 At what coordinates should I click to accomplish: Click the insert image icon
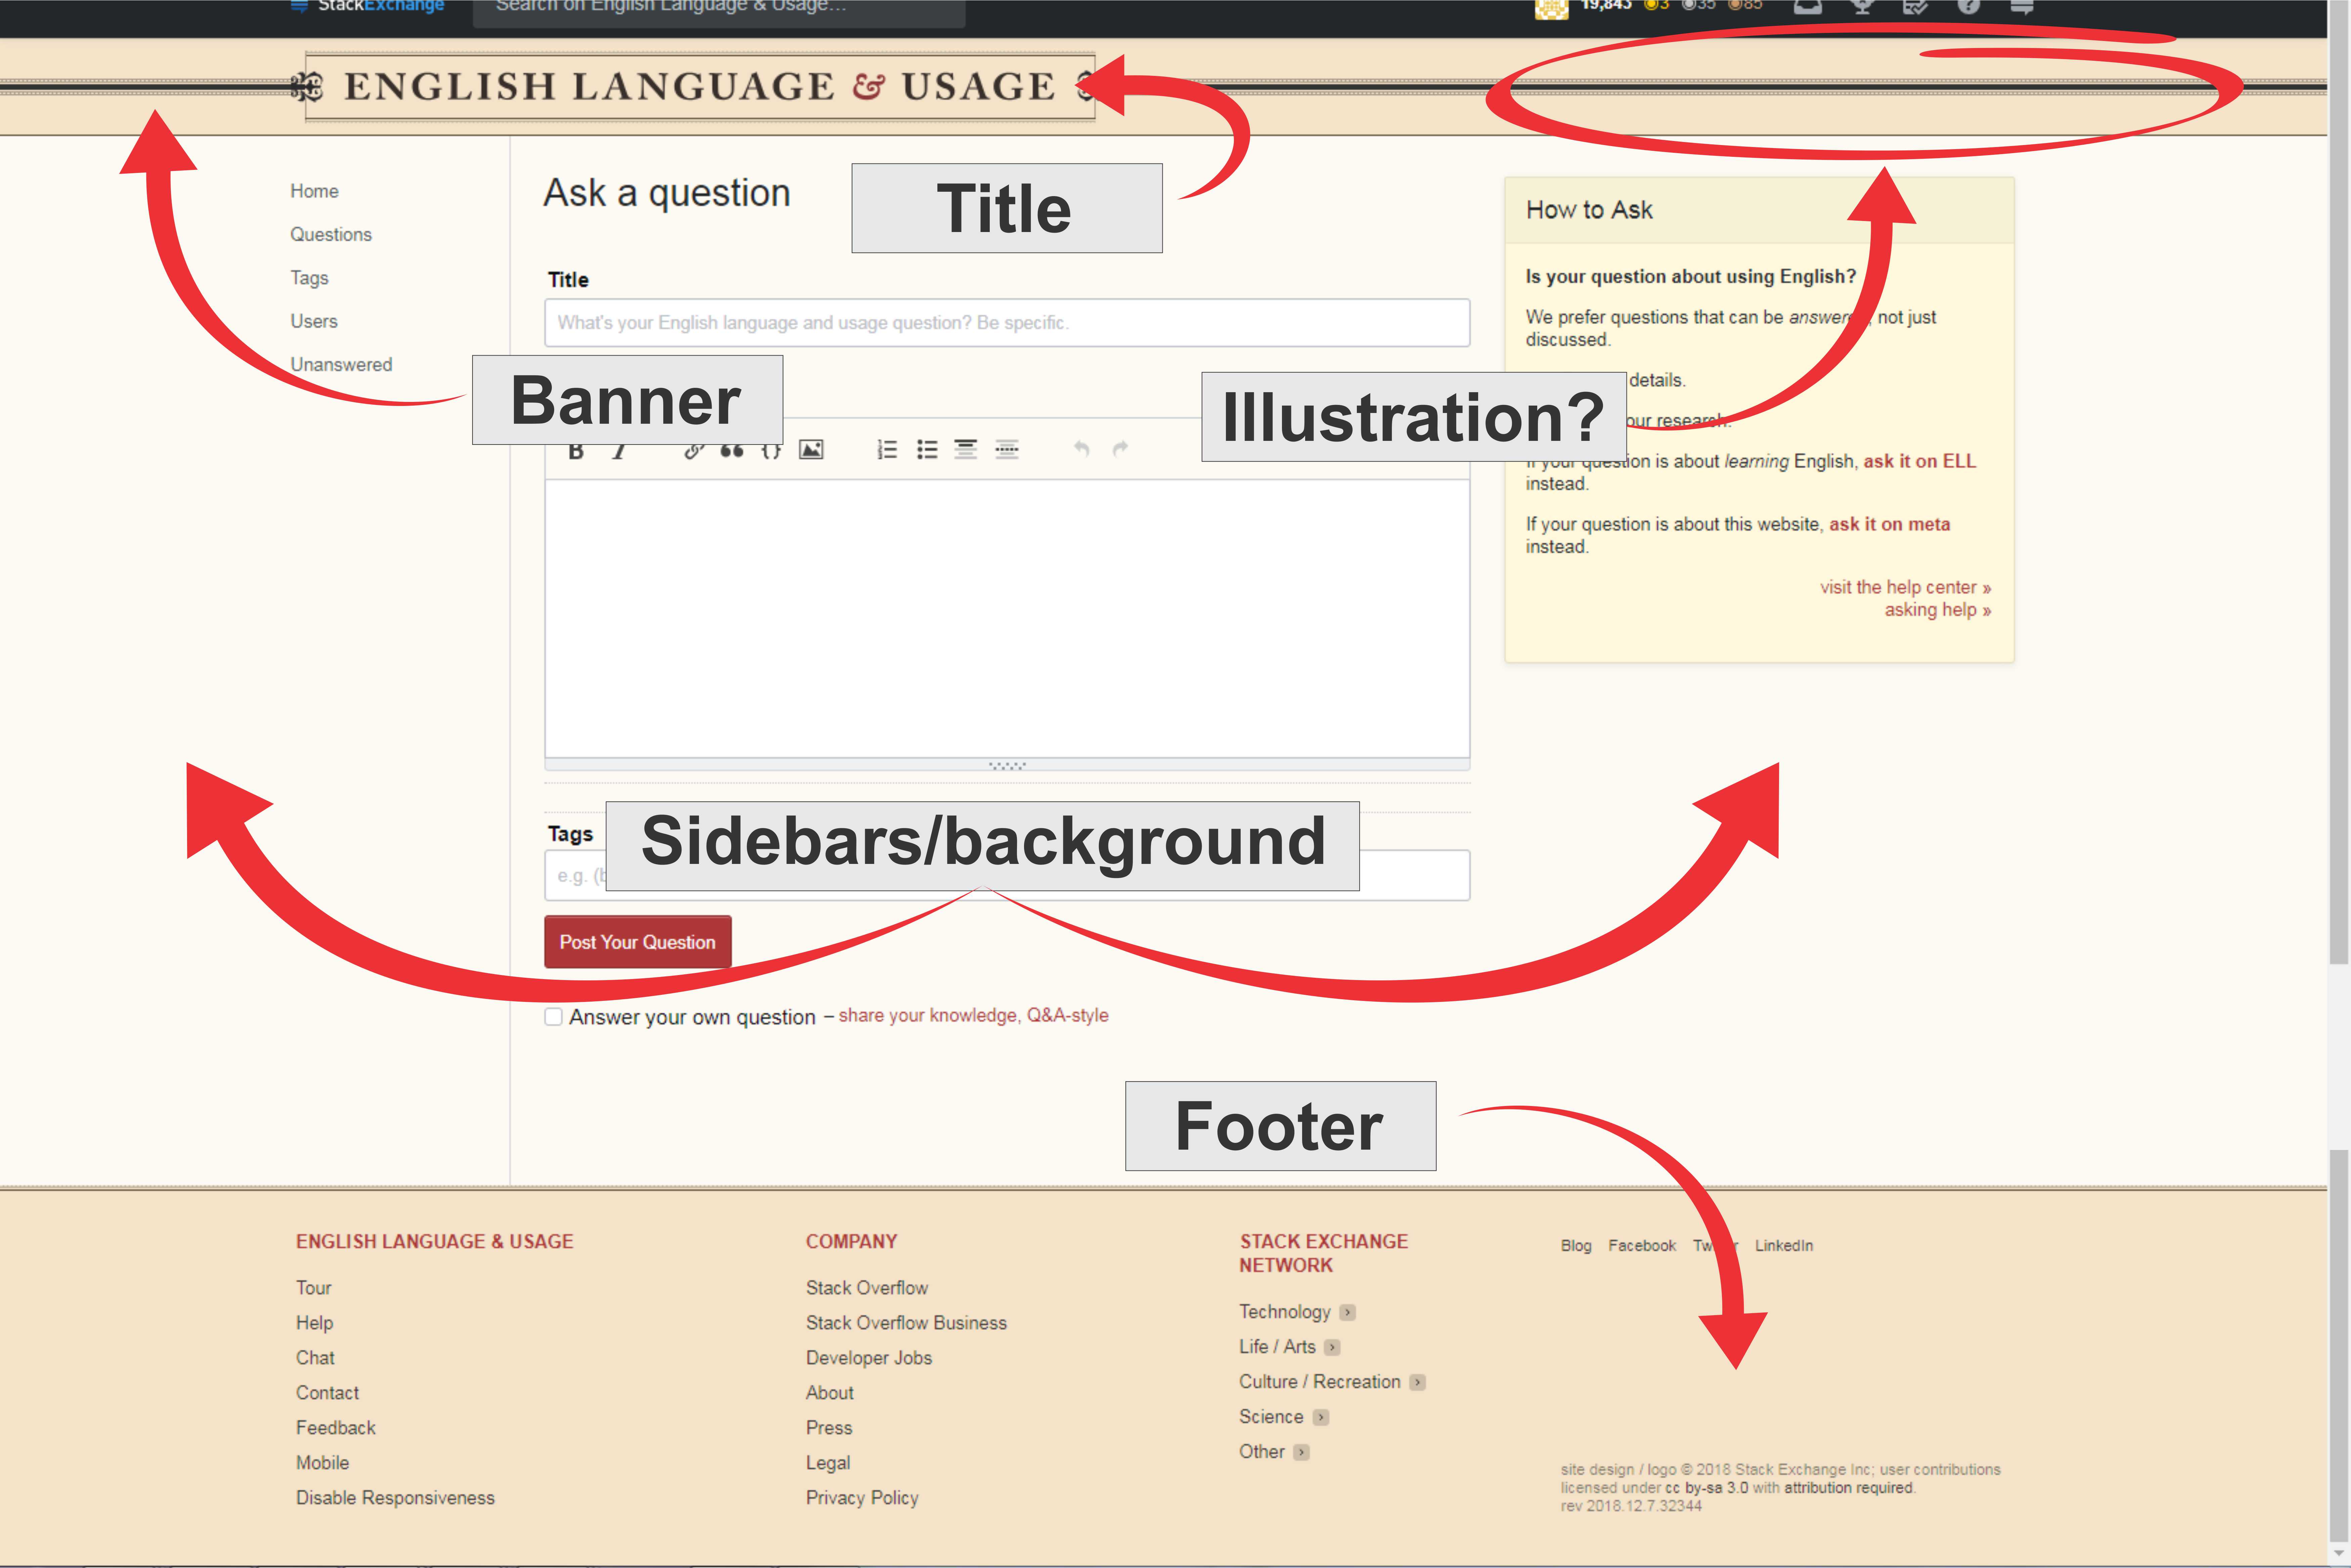811,450
